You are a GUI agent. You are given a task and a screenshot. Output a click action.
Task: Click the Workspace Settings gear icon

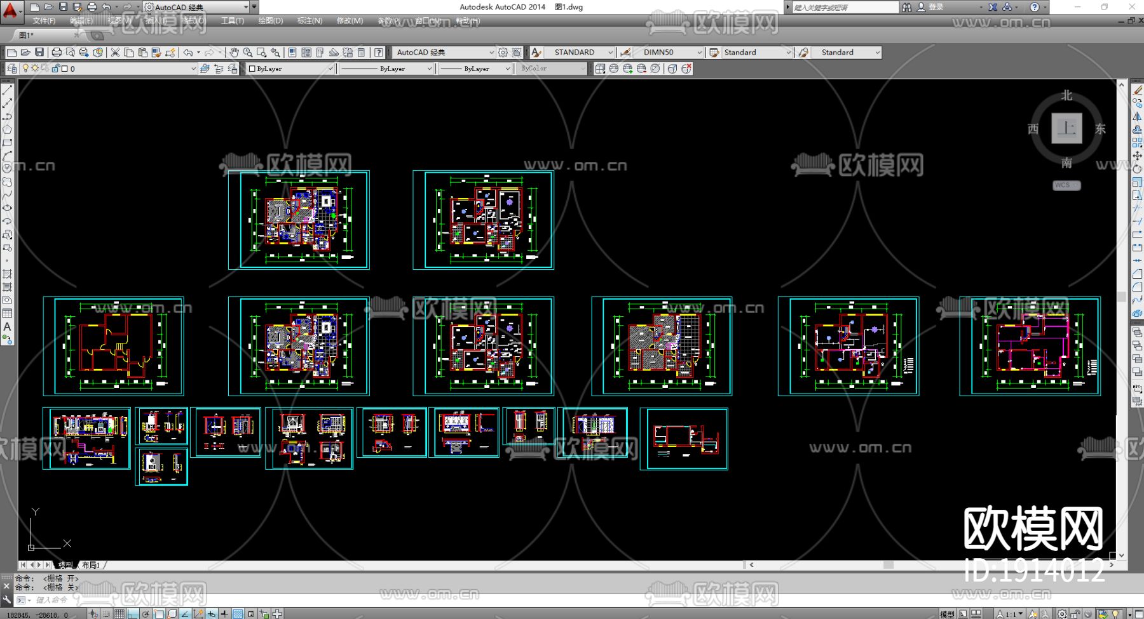503,52
